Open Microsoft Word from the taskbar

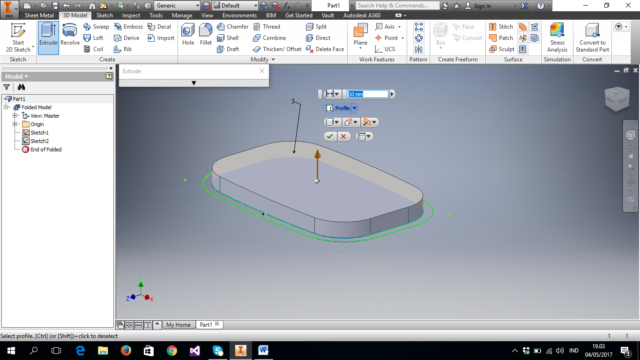point(263,350)
